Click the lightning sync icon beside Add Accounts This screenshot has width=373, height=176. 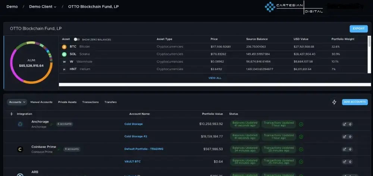pos(334,102)
